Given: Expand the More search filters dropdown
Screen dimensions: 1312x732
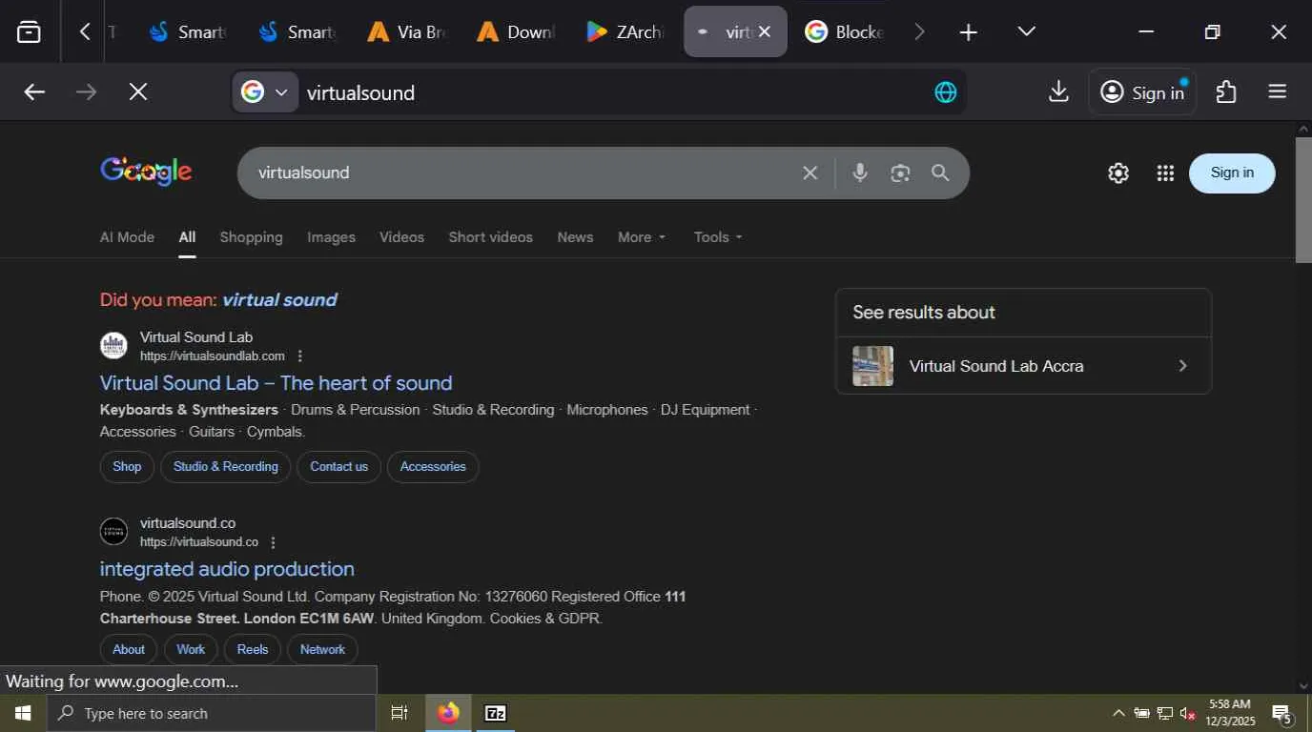Looking at the screenshot, I should point(642,237).
